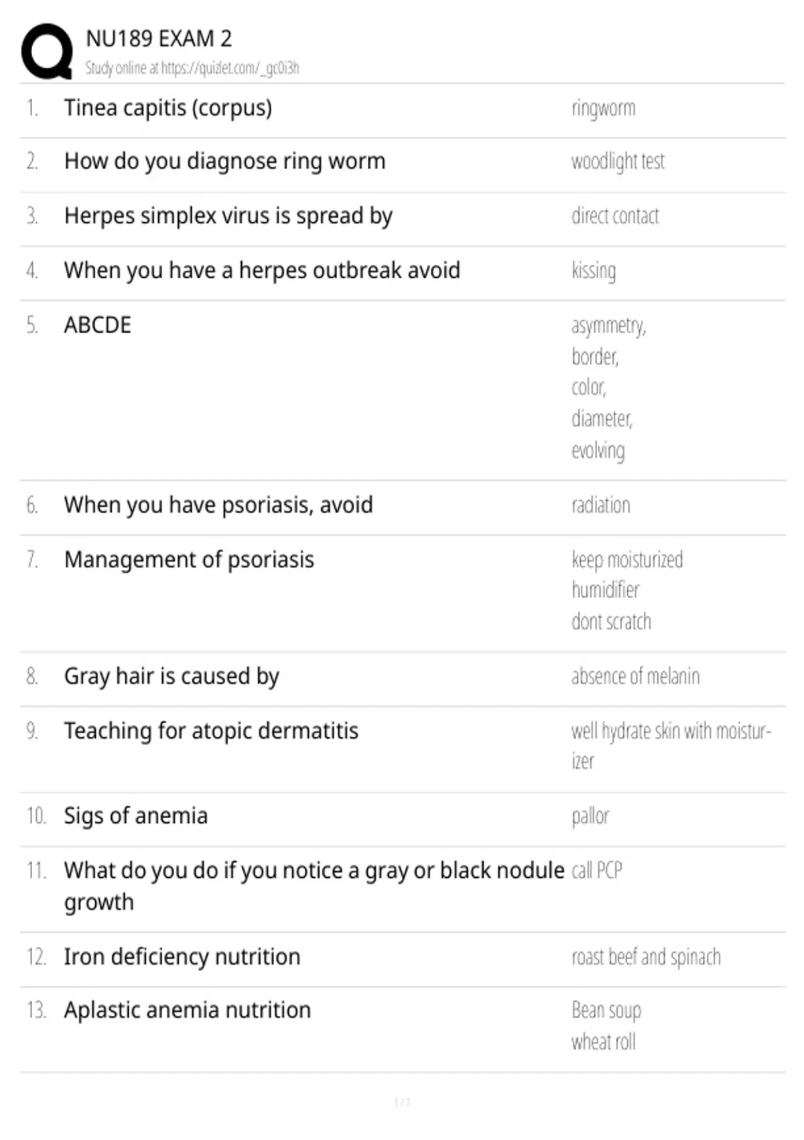The image size is (804, 1140).
Task: Select the NU189 EXAM 2 title
Action: [159, 39]
